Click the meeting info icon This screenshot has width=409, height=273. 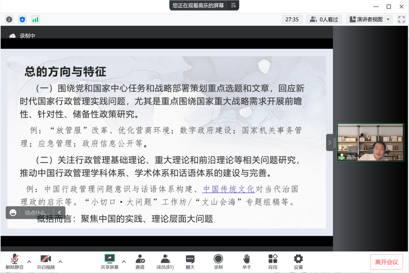tap(9, 19)
